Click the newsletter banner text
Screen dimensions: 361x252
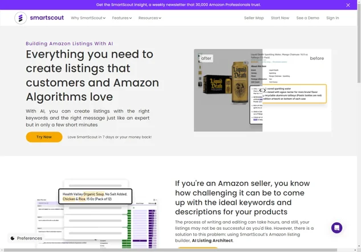tap(179, 5)
